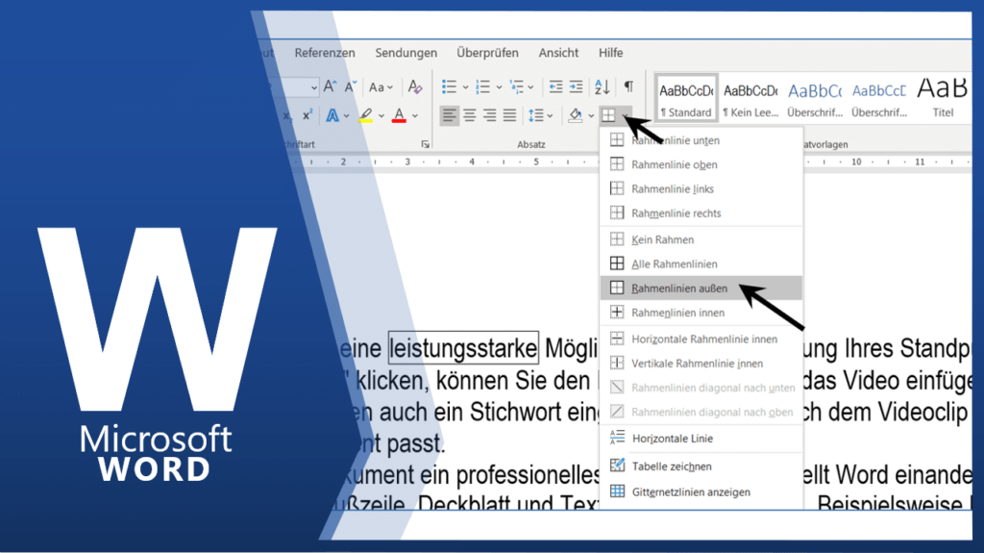
Task: Click the text effects blue A icon
Action: [x=332, y=115]
